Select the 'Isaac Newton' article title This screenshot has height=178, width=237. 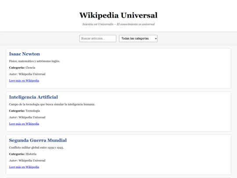pos(25,54)
